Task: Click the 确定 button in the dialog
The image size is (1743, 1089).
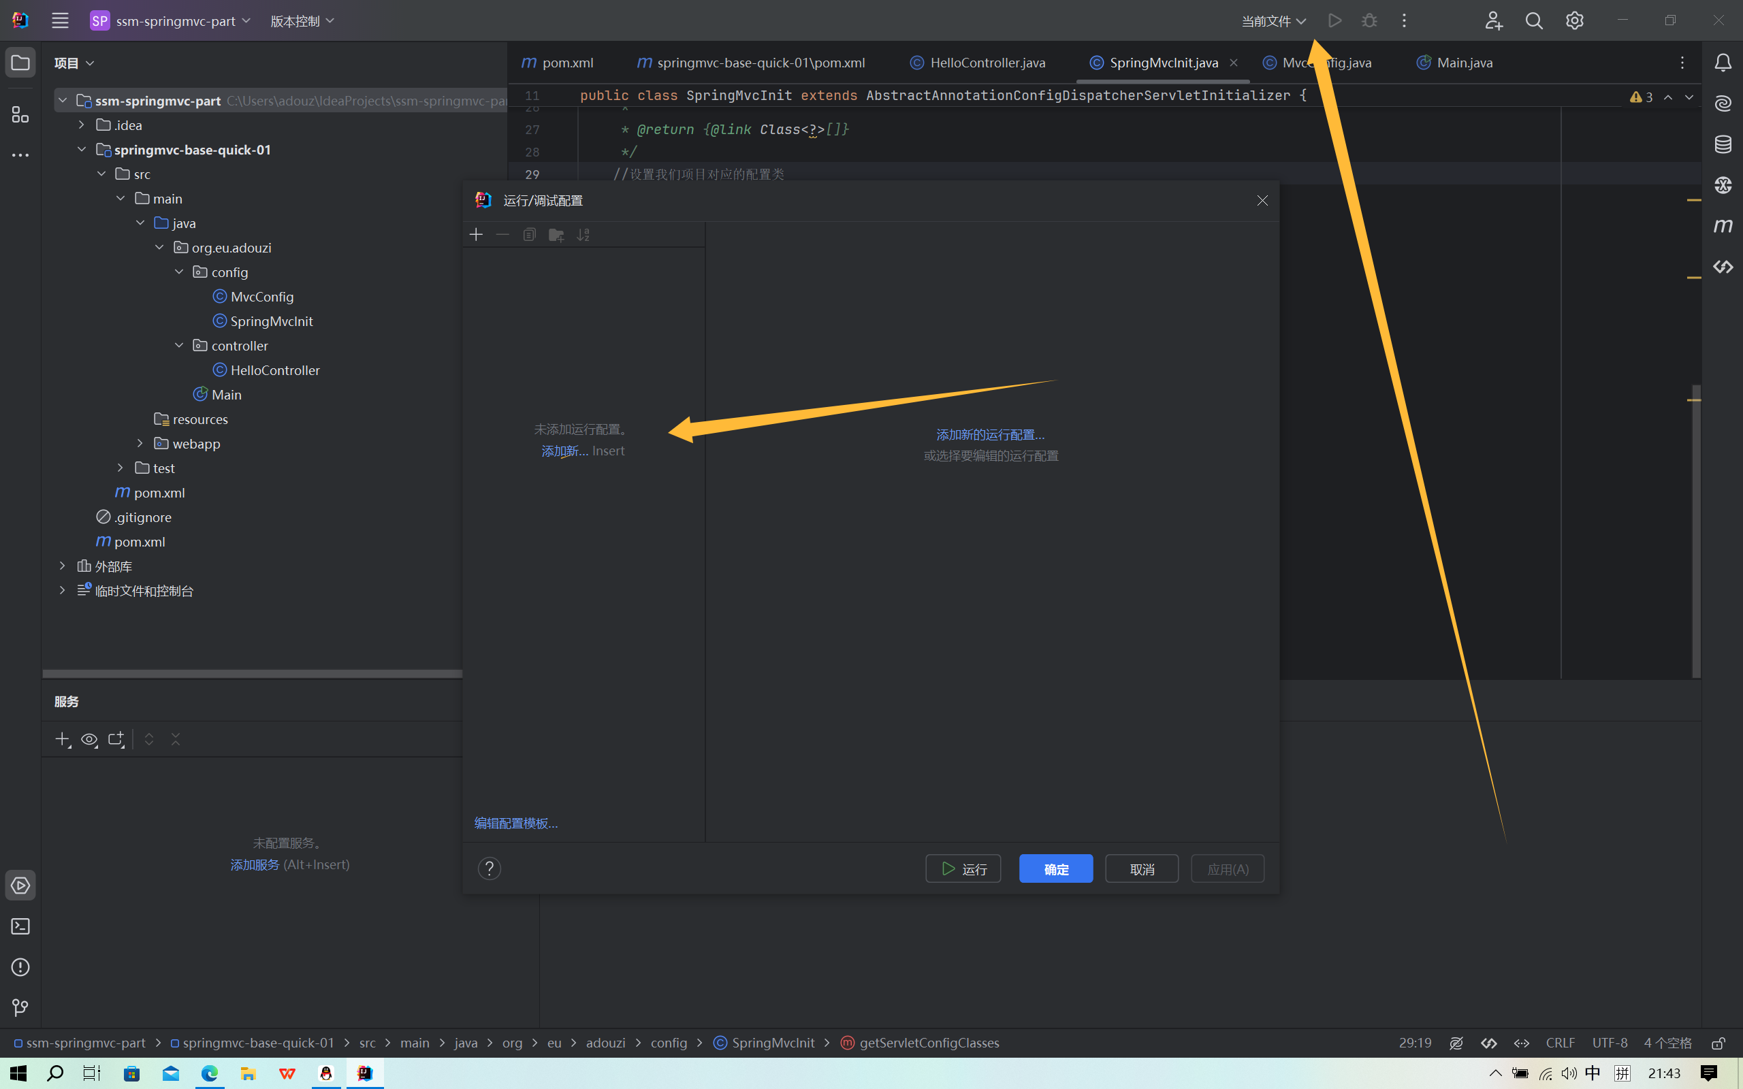Action: point(1055,868)
